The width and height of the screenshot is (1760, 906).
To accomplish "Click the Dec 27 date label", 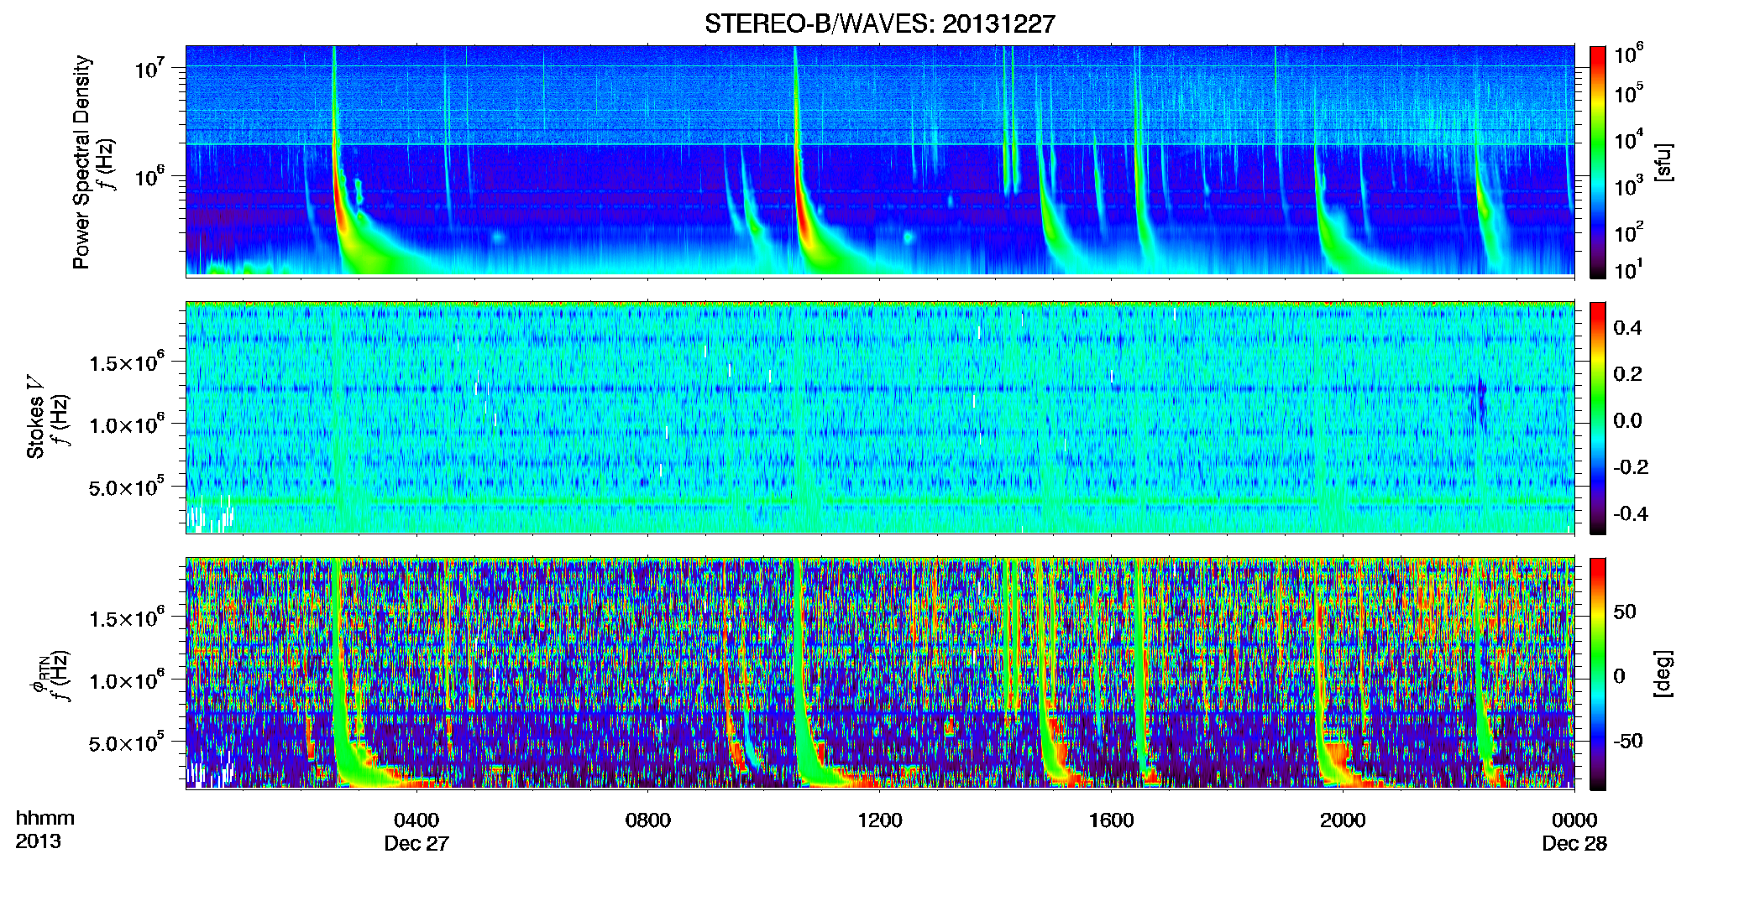I will coord(416,843).
